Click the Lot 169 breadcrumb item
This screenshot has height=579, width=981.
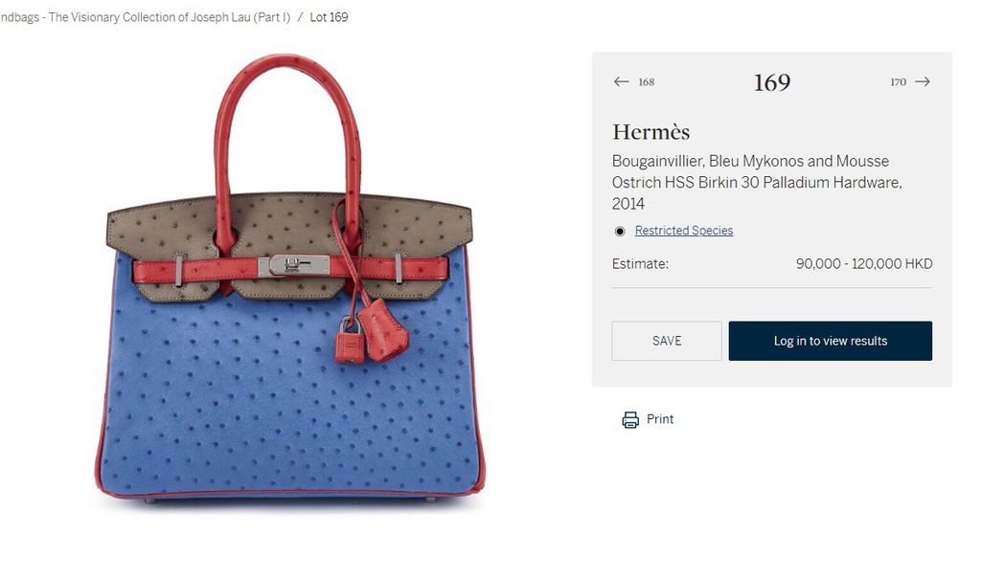330,17
